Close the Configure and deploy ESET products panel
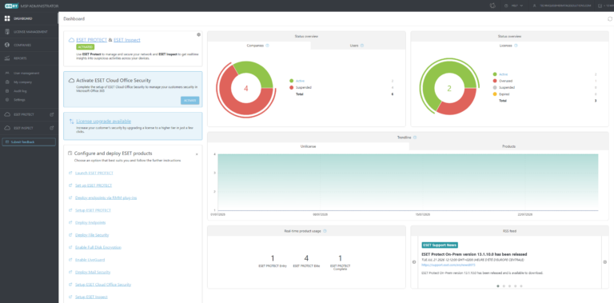 [197, 154]
